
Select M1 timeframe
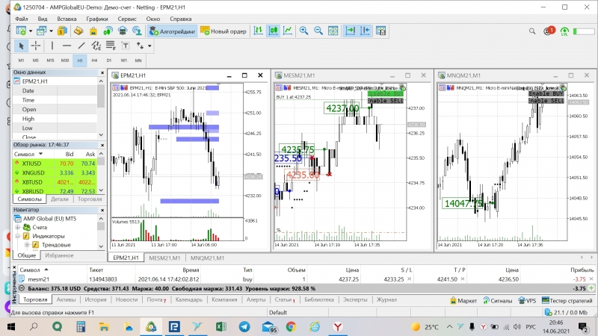(22, 60)
